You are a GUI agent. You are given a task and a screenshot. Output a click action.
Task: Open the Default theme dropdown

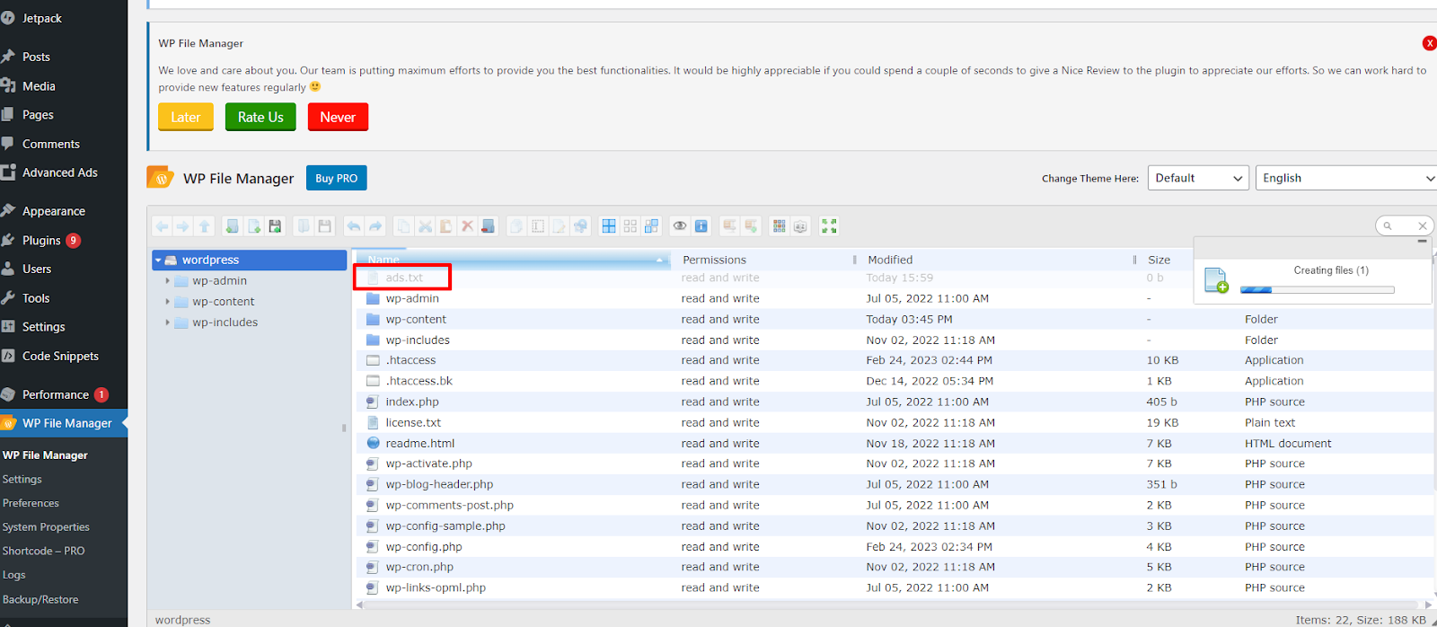(x=1198, y=178)
